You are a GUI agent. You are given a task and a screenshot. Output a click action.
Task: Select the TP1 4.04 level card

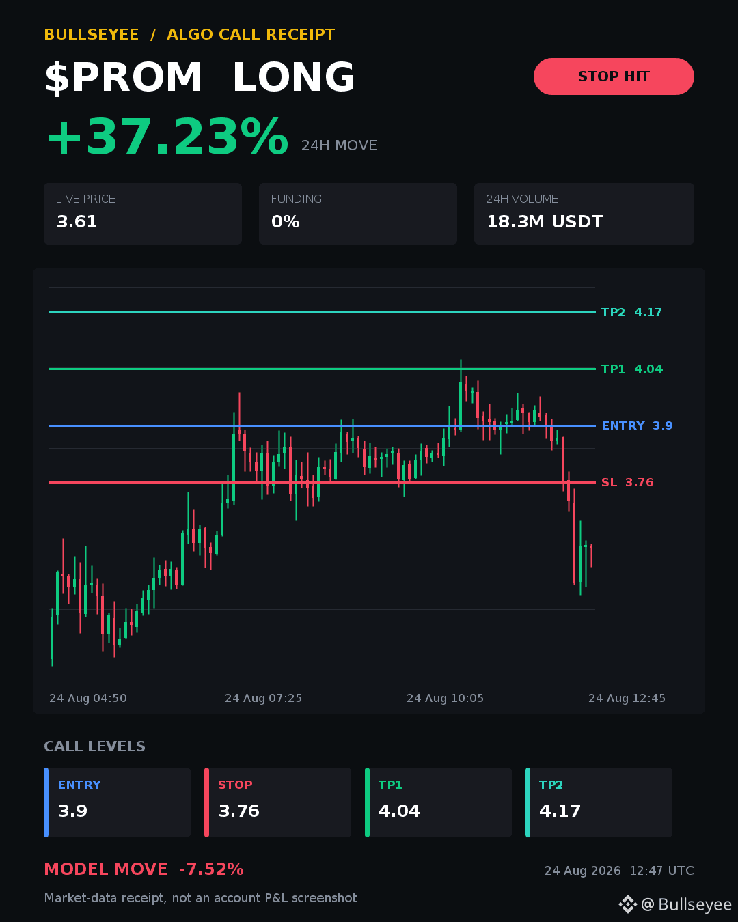(438, 802)
